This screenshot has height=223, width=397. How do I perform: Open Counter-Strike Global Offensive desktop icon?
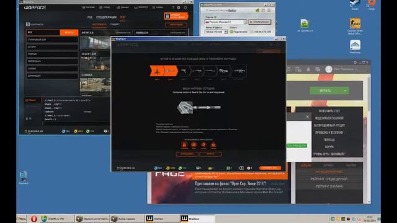pyautogui.click(x=355, y=26)
